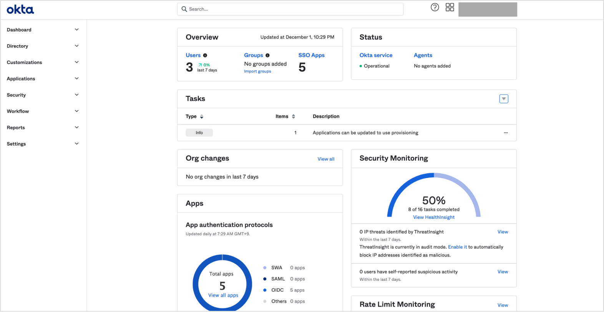Click into the Search field
This screenshot has width=604, height=312.
(290, 9)
